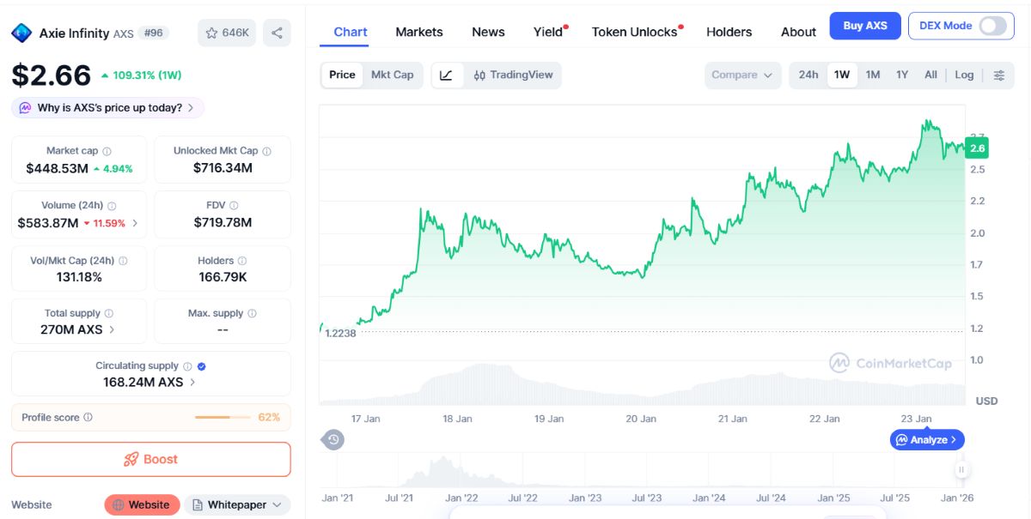Click the chart history clock icon

coord(333,440)
